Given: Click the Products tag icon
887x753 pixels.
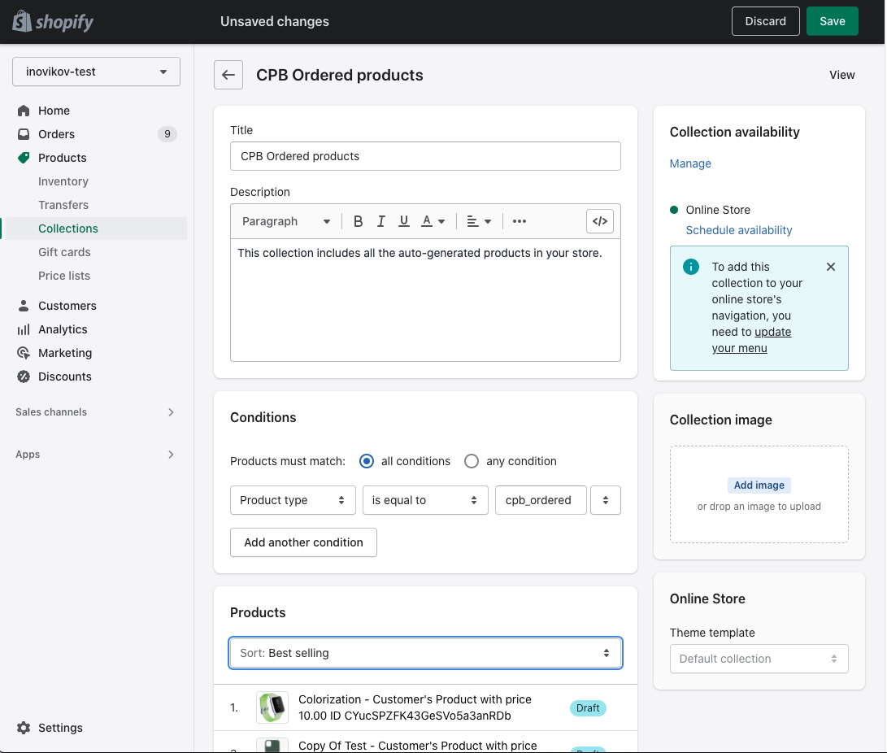Looking at the screenshot, I should (x=24, y=158).
